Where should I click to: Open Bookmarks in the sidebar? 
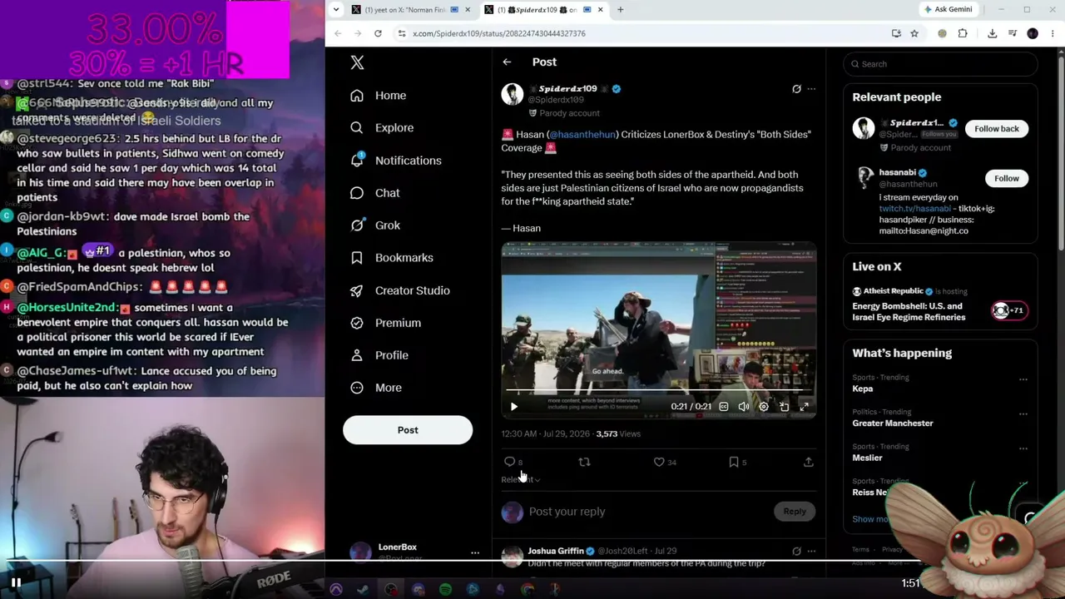click(x=392, y=258)
